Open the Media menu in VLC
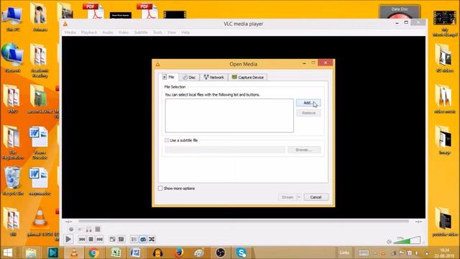 coord(70,32)
